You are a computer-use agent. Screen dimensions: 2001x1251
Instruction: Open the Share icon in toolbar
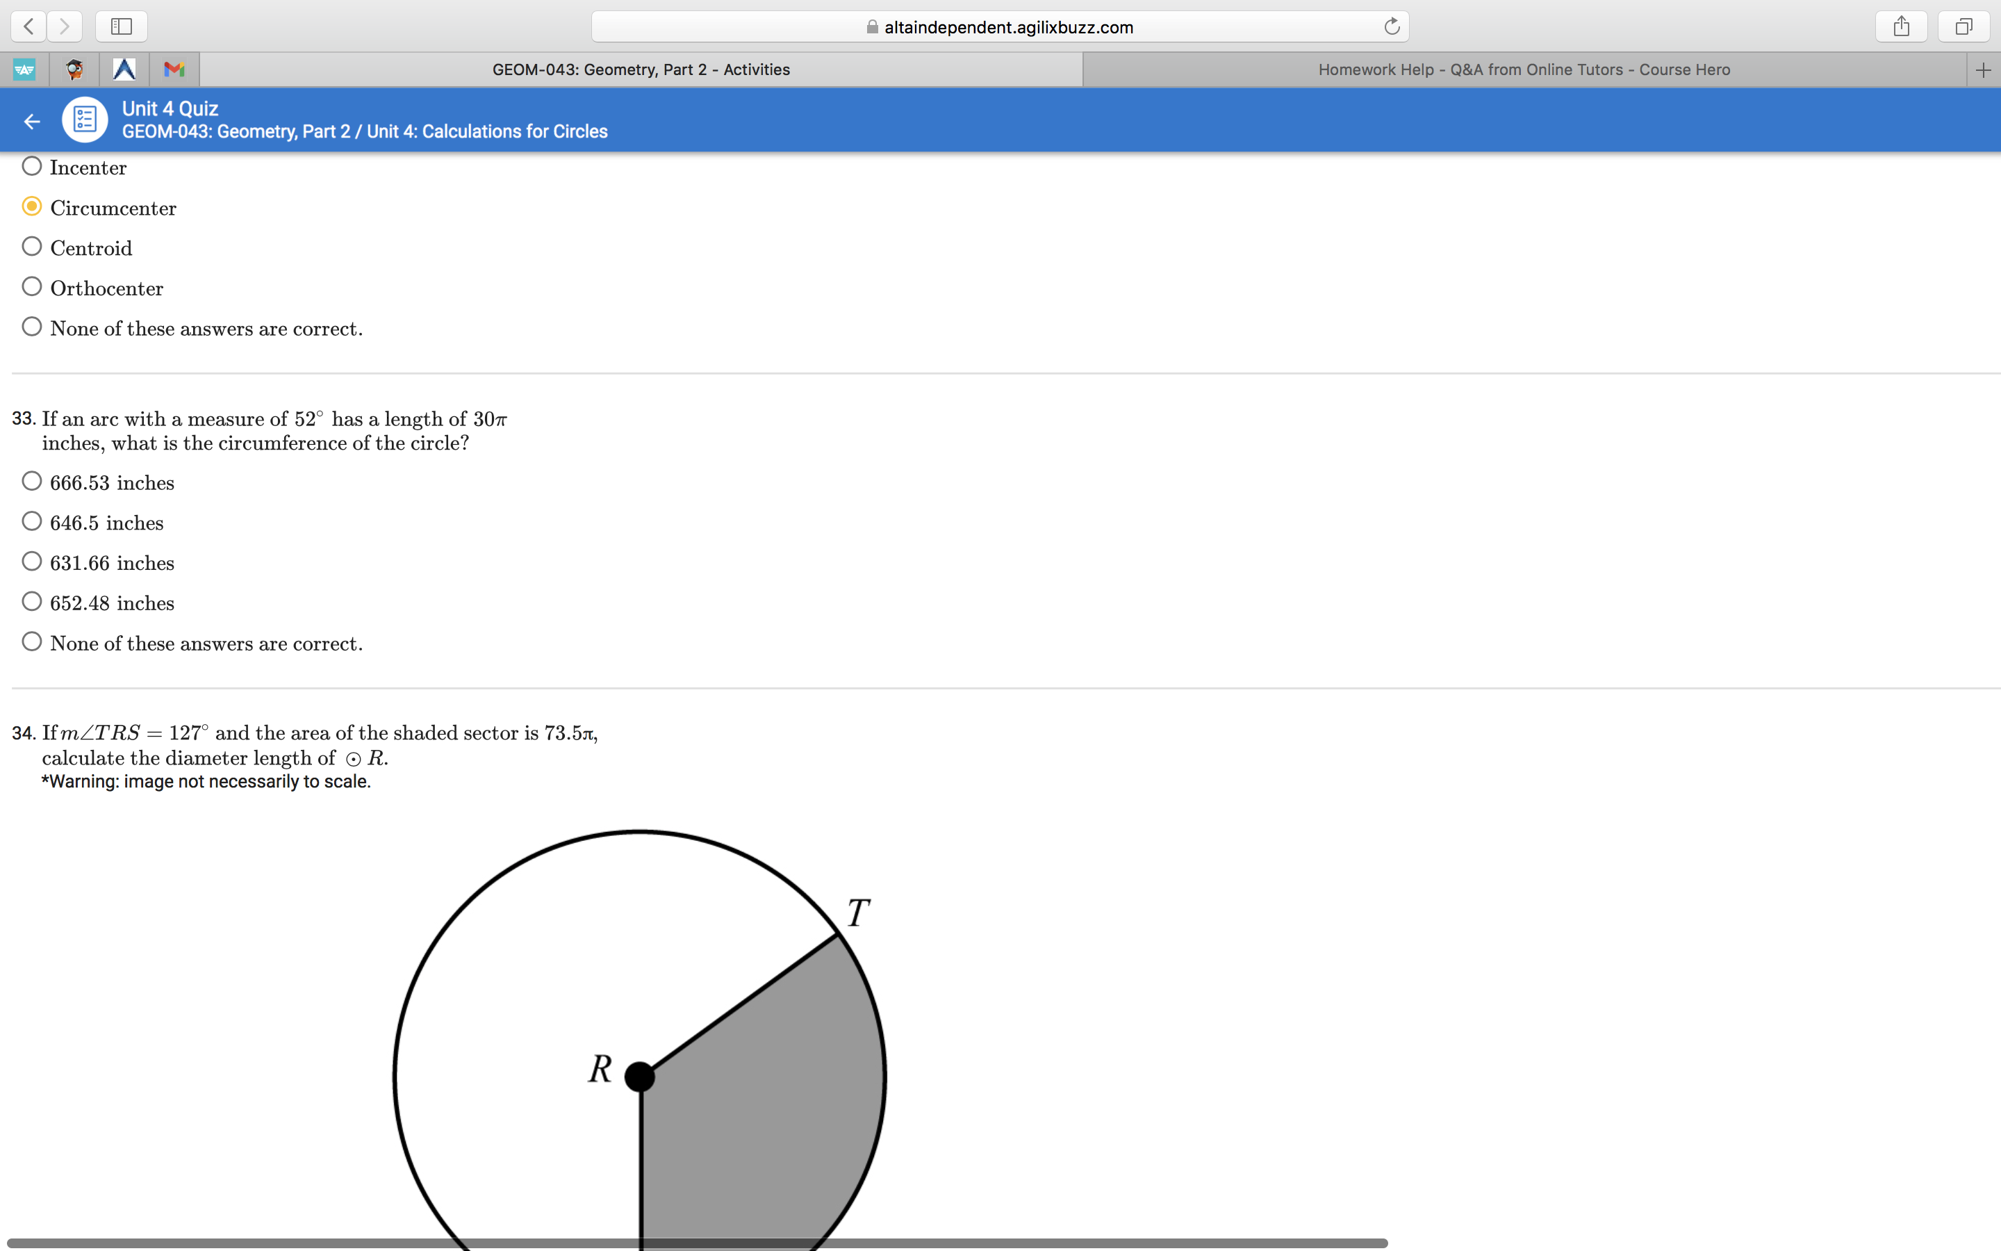(1901, 26)
